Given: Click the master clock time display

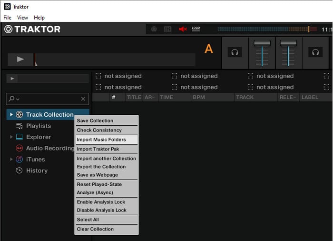Looking at the screenshot, I should point(327,30).
